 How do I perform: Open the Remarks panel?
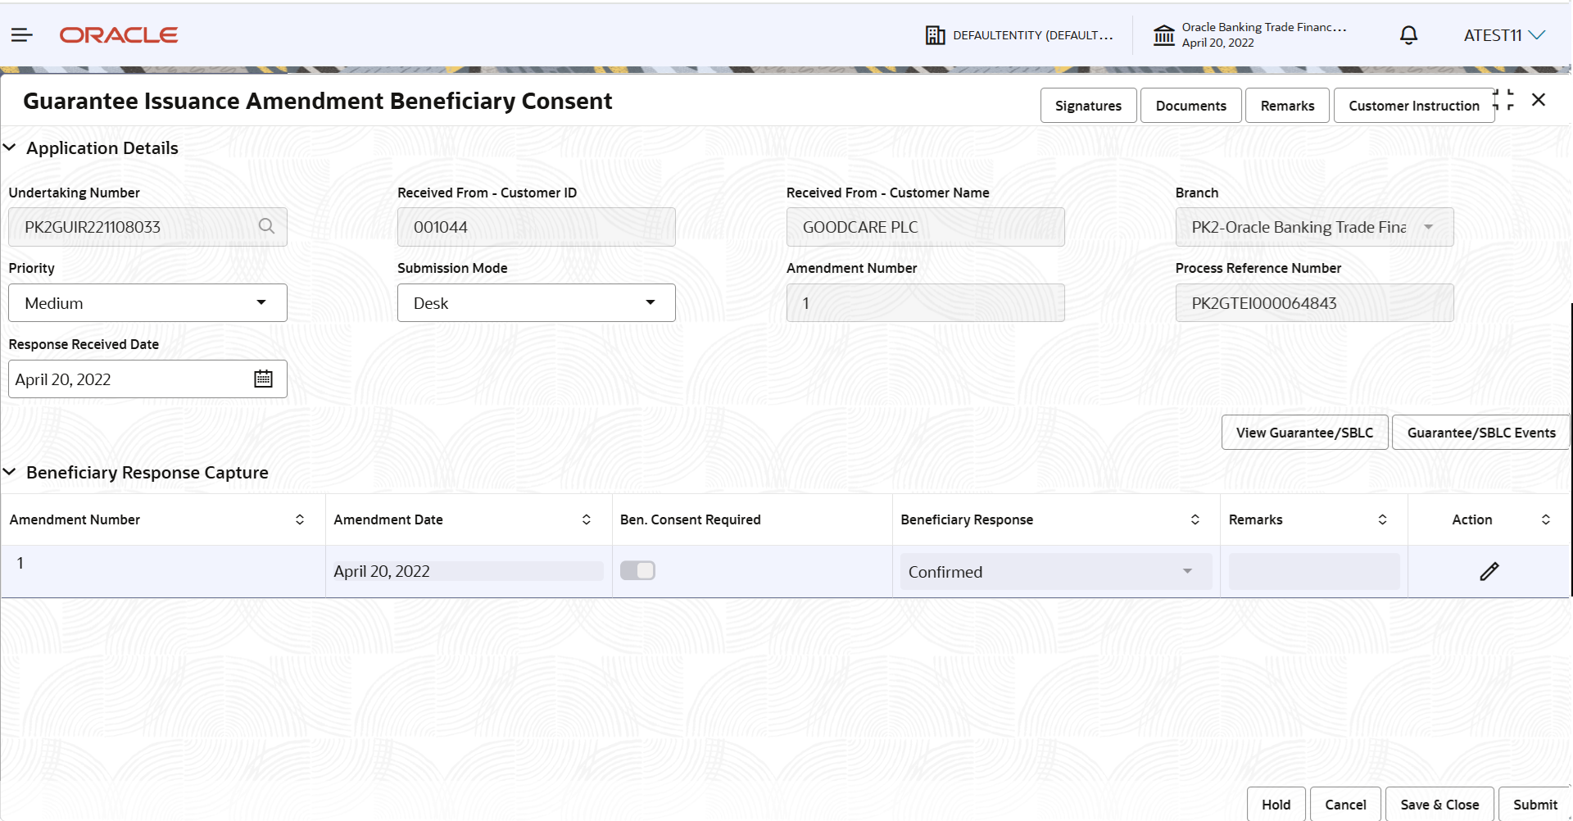point(1287,106)
